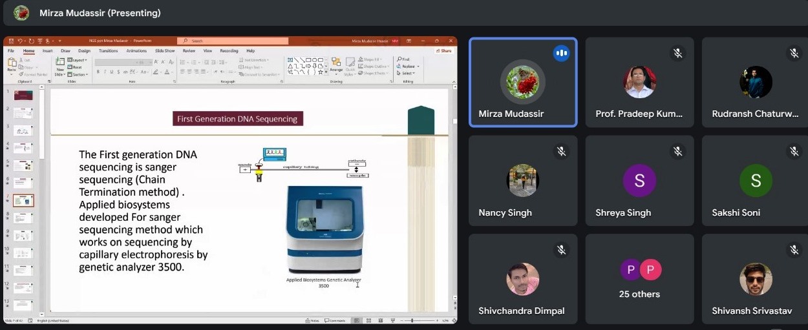Click the Save icon in title bar
This screenshot has width=808, height=330.
click(12, 41)
